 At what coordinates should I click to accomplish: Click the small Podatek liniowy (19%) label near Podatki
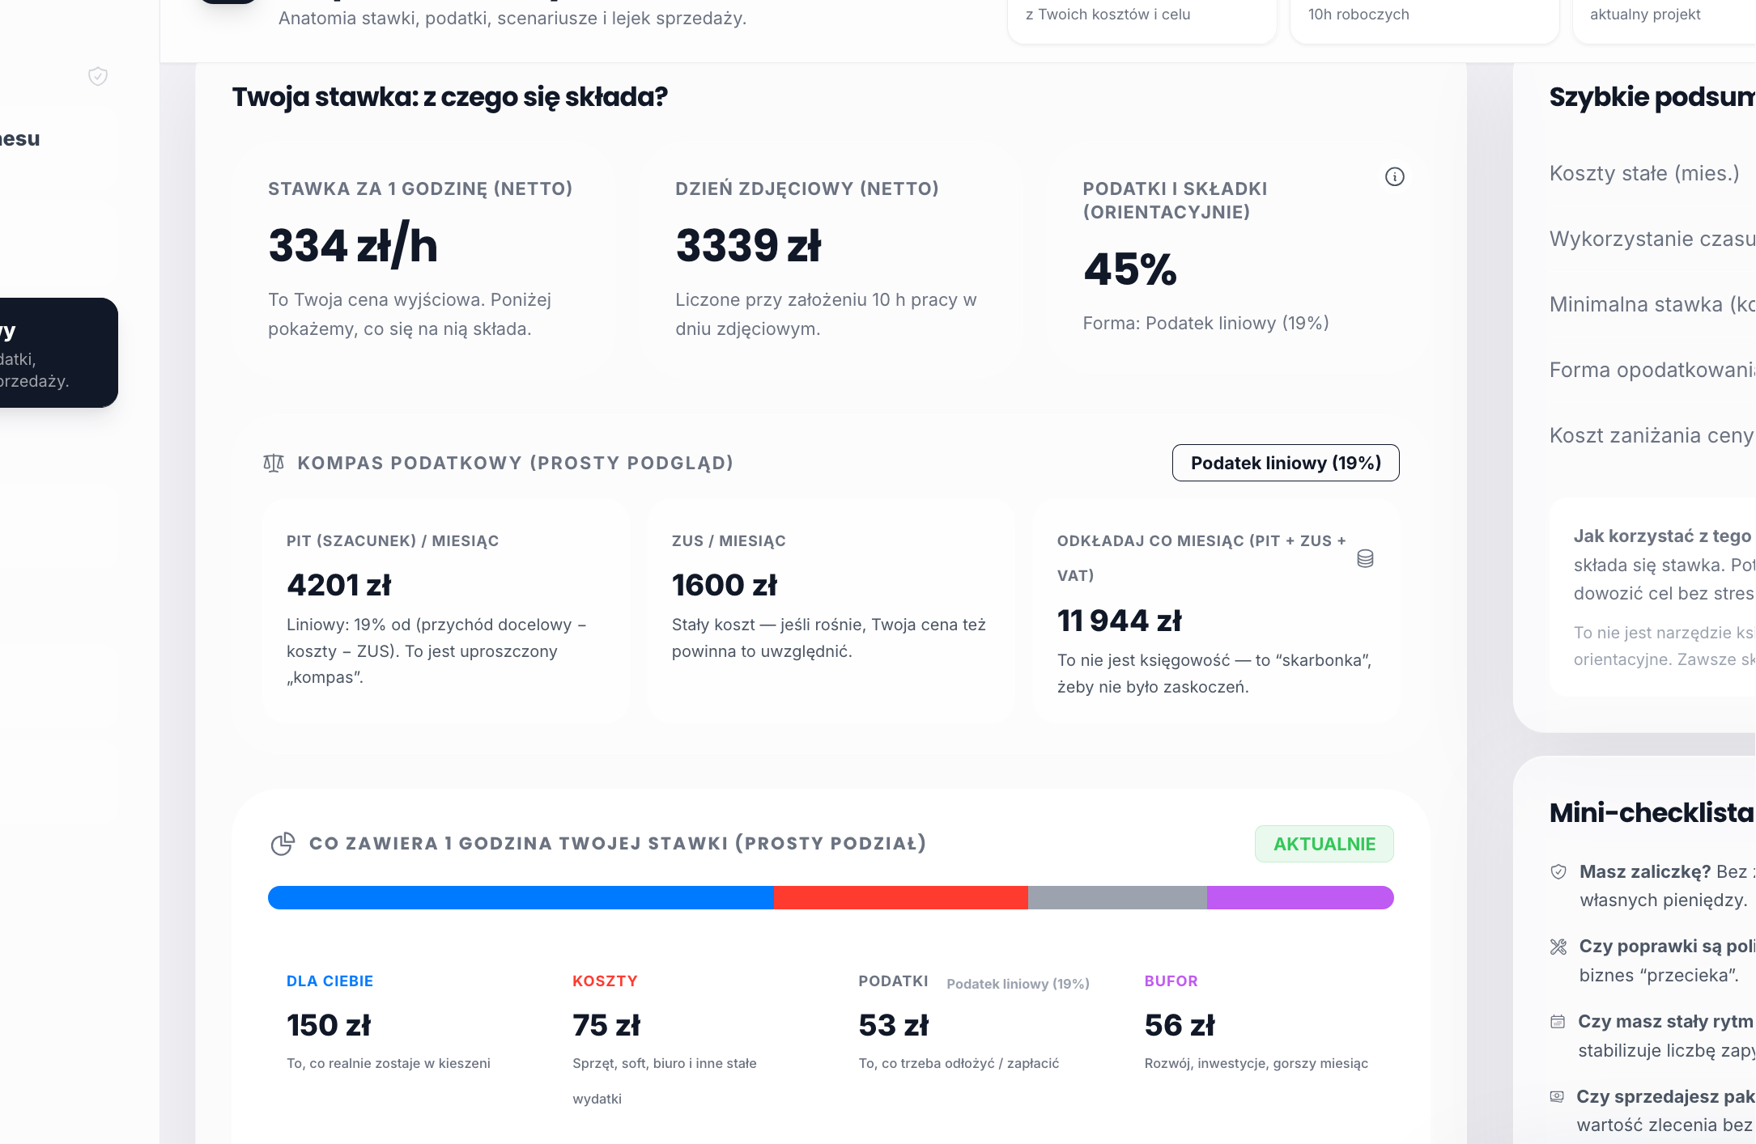tap(1018, 984)
